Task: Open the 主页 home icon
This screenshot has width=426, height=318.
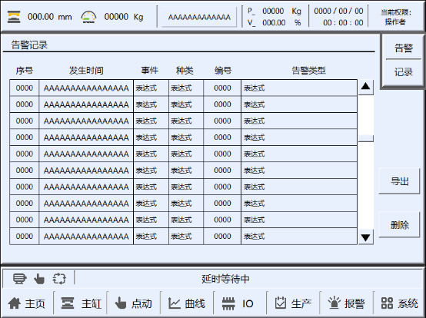Action: 14,303
